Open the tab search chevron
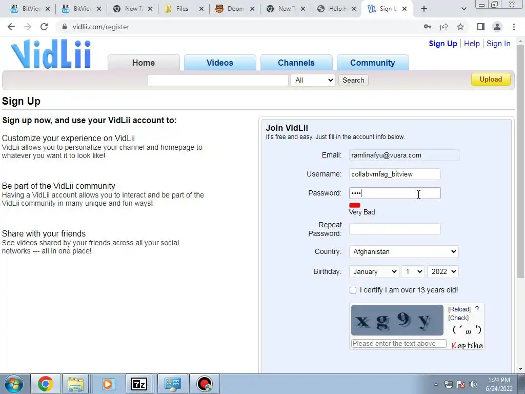This screenshot has height=394, width=525. tap(463, 9)
